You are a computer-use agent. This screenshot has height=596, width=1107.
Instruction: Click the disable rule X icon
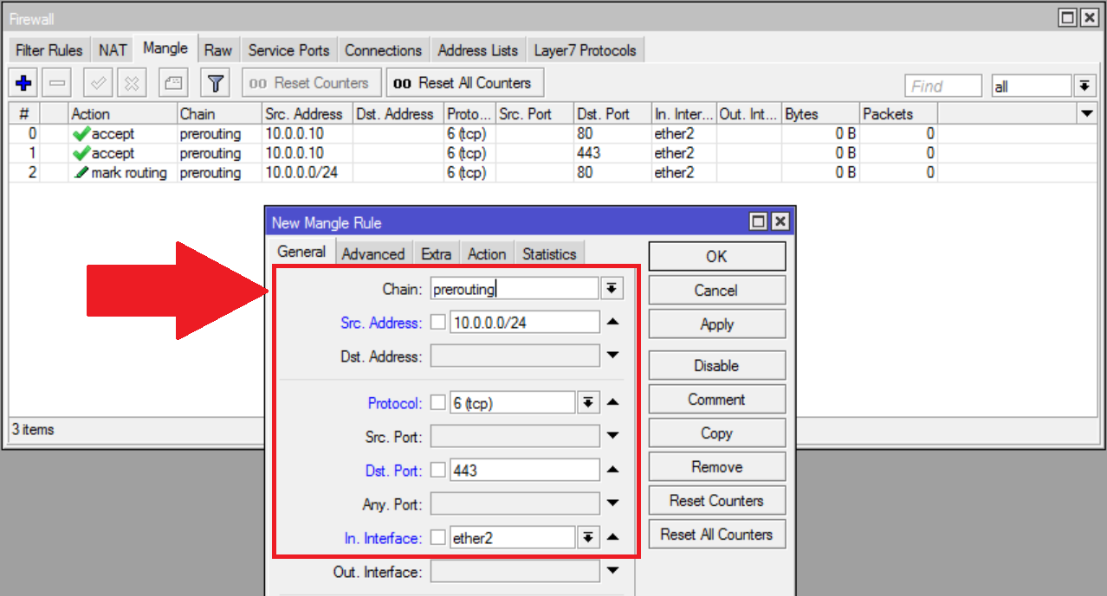(132, 84)
